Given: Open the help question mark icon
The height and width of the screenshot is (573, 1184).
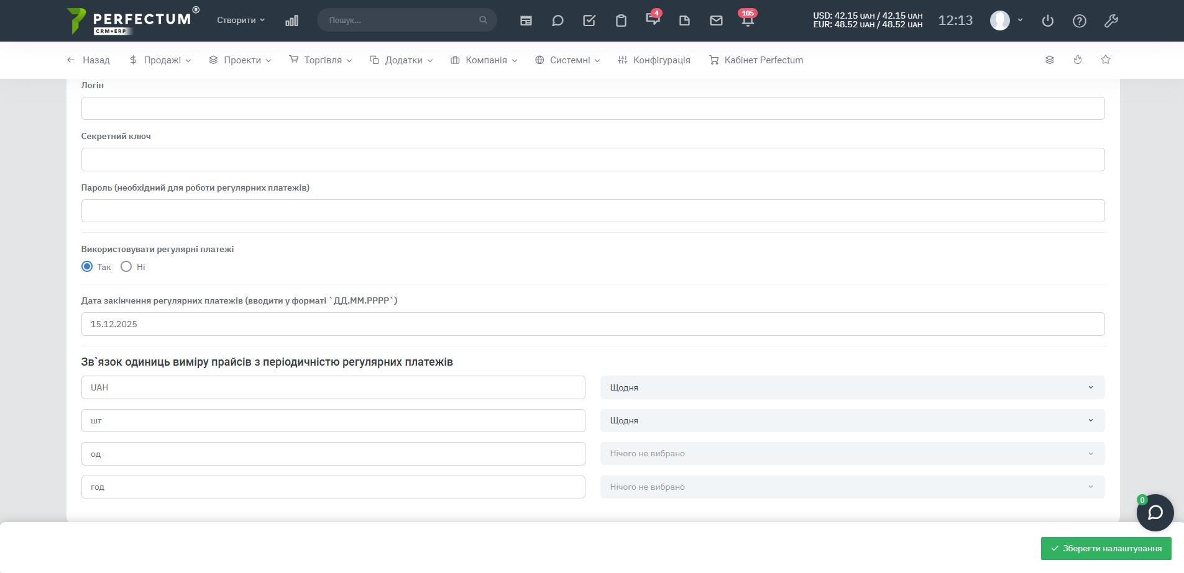Looking at the screenshot, I should click(1080, 20).
